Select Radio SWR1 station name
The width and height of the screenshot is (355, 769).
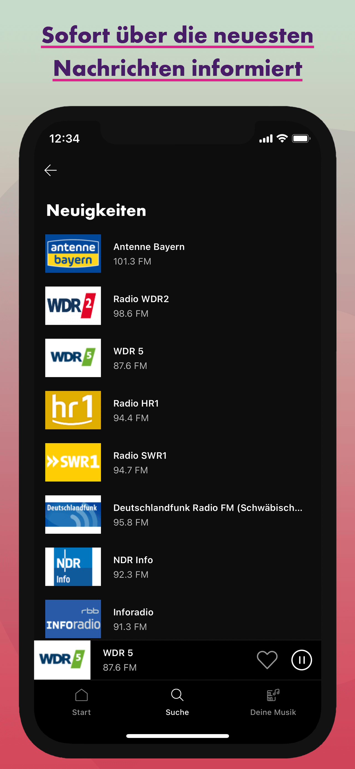140,456
